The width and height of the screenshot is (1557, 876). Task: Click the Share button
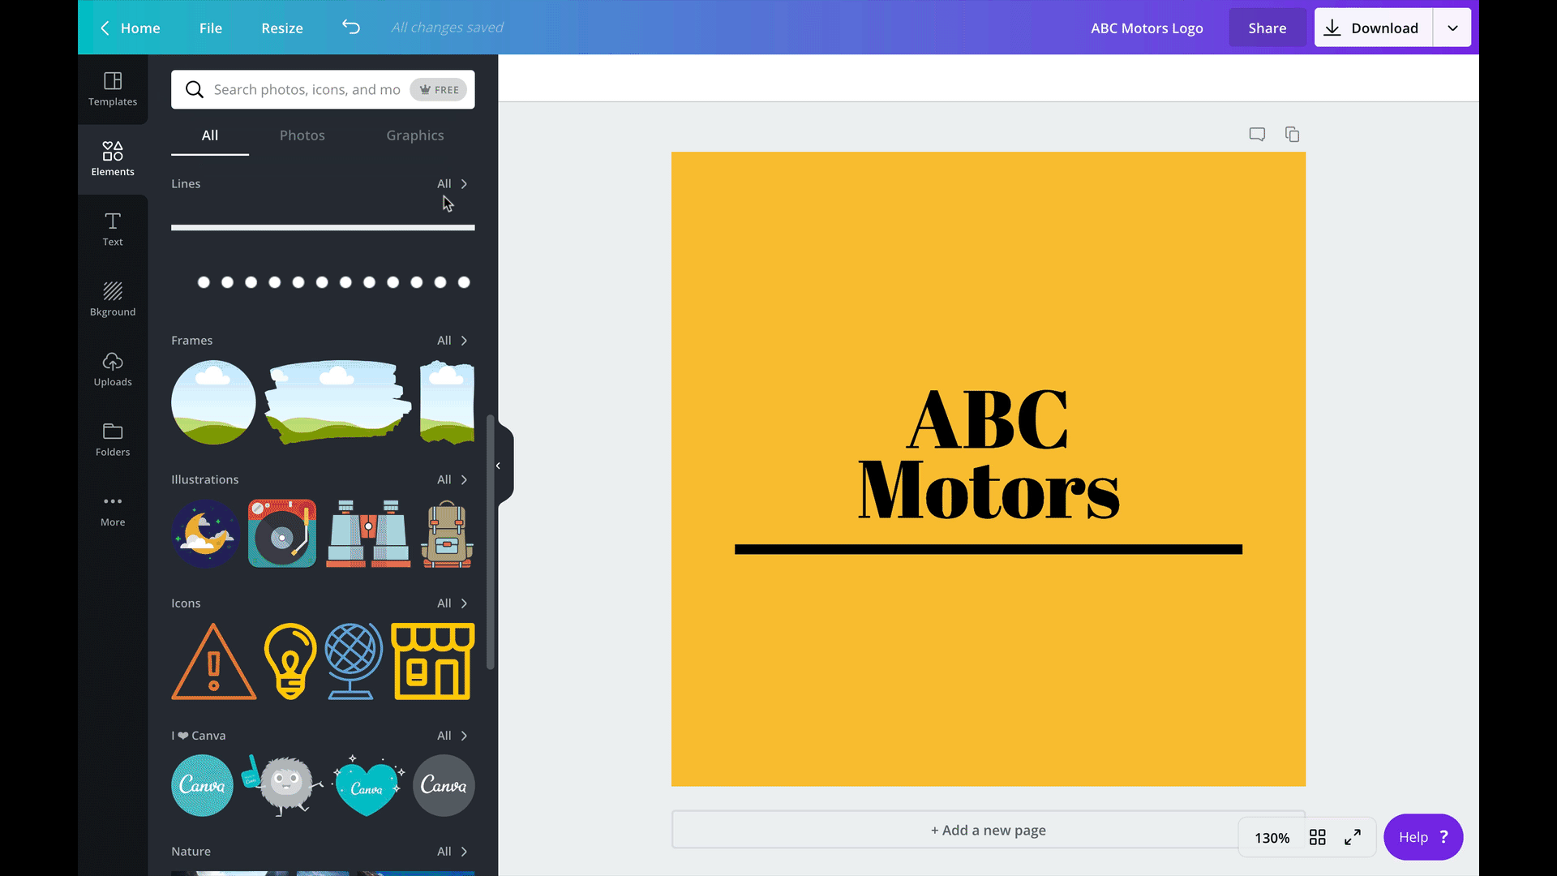coord(1267,28)
